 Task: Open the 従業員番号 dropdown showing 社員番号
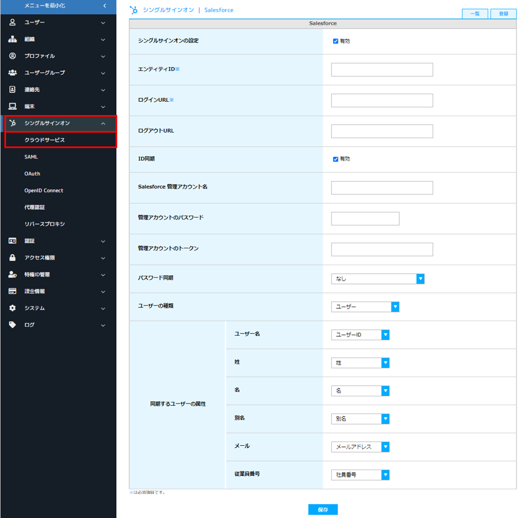(361, 475)
